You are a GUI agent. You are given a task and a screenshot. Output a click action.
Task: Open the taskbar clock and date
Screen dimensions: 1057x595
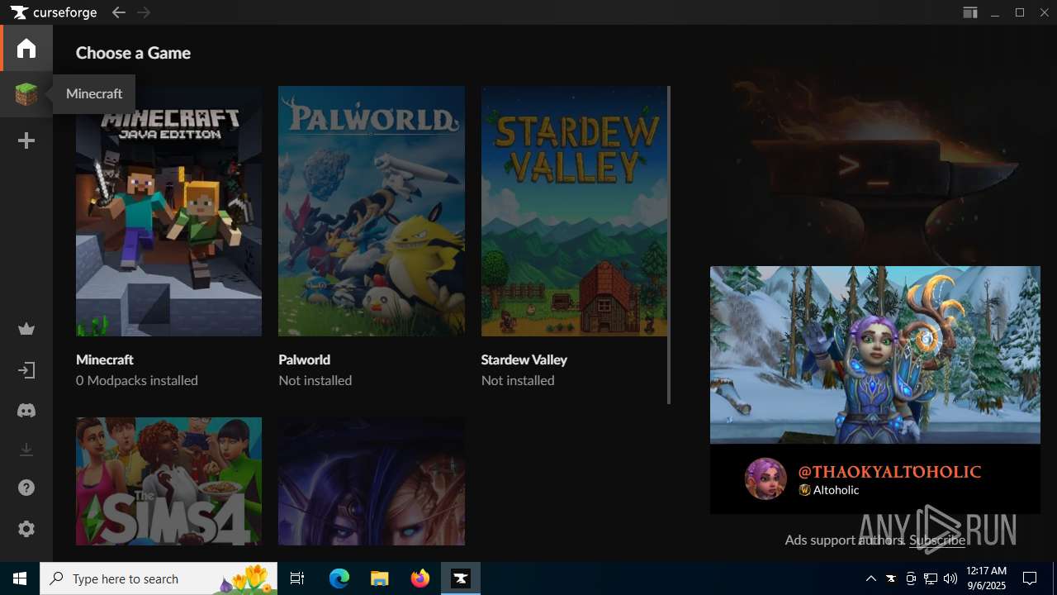986,578
